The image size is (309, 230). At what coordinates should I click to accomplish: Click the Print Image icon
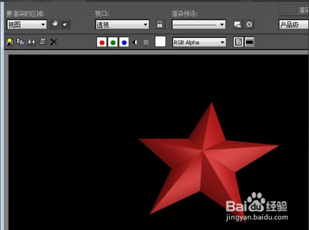tap(42, 42)
